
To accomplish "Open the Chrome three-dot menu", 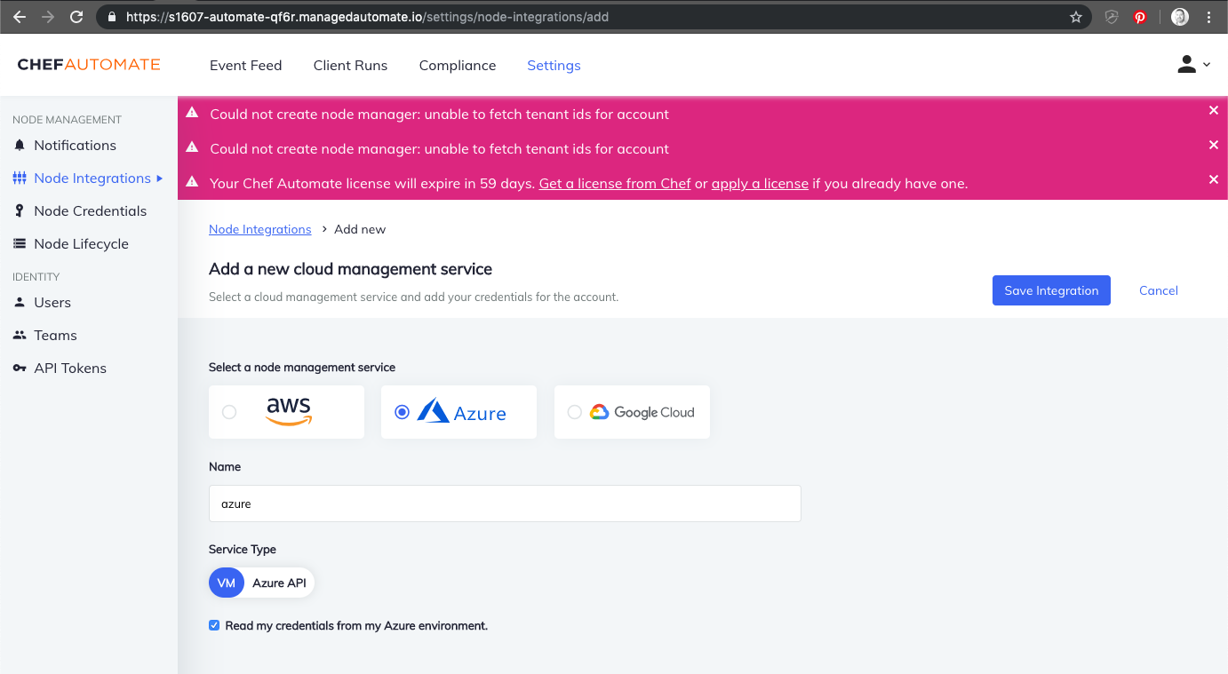I will [x=1208, y=17].
